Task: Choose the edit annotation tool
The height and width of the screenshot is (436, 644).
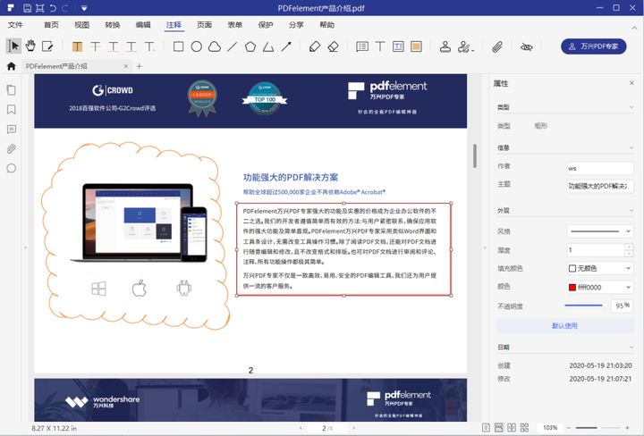Action: point(47,46)
